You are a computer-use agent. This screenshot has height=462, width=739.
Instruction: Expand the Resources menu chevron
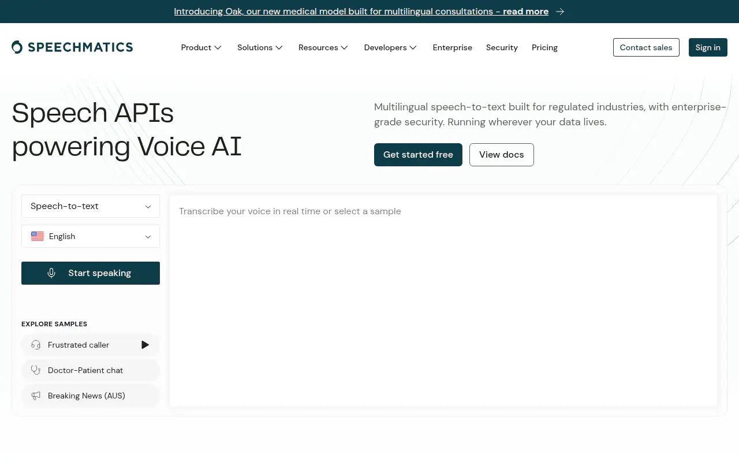click(x=345, y=48)
